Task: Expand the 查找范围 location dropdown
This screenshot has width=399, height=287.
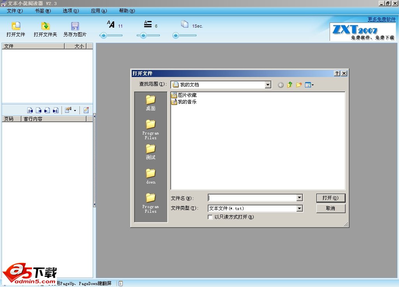Action: click(268, 84)
